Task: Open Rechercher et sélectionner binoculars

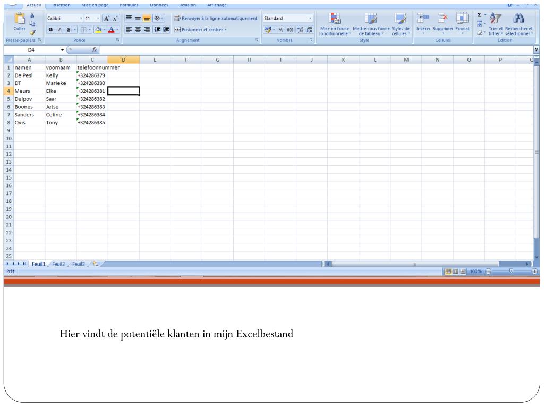Action: tap(518, 20)
